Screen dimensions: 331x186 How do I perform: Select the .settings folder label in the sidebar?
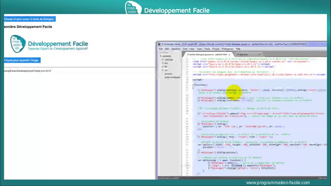coord(169,60)
